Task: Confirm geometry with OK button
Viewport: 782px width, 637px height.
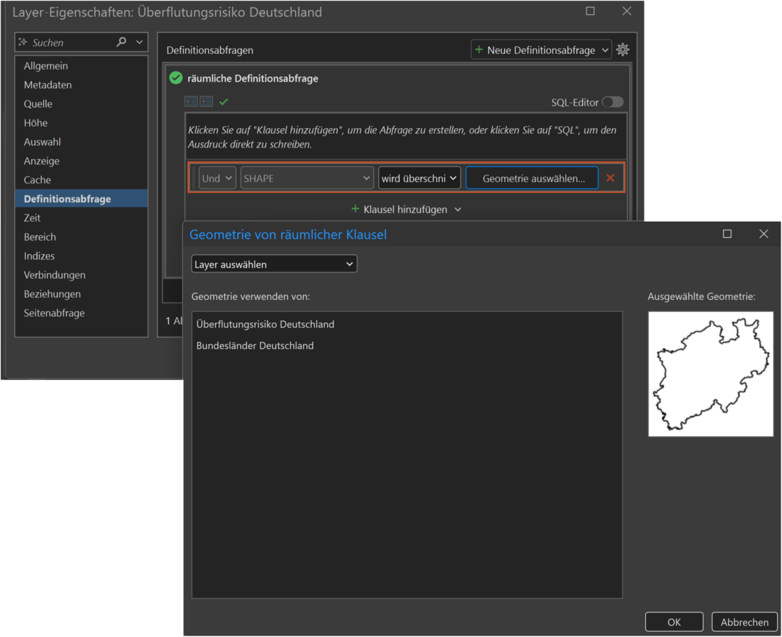Action: 673,621
